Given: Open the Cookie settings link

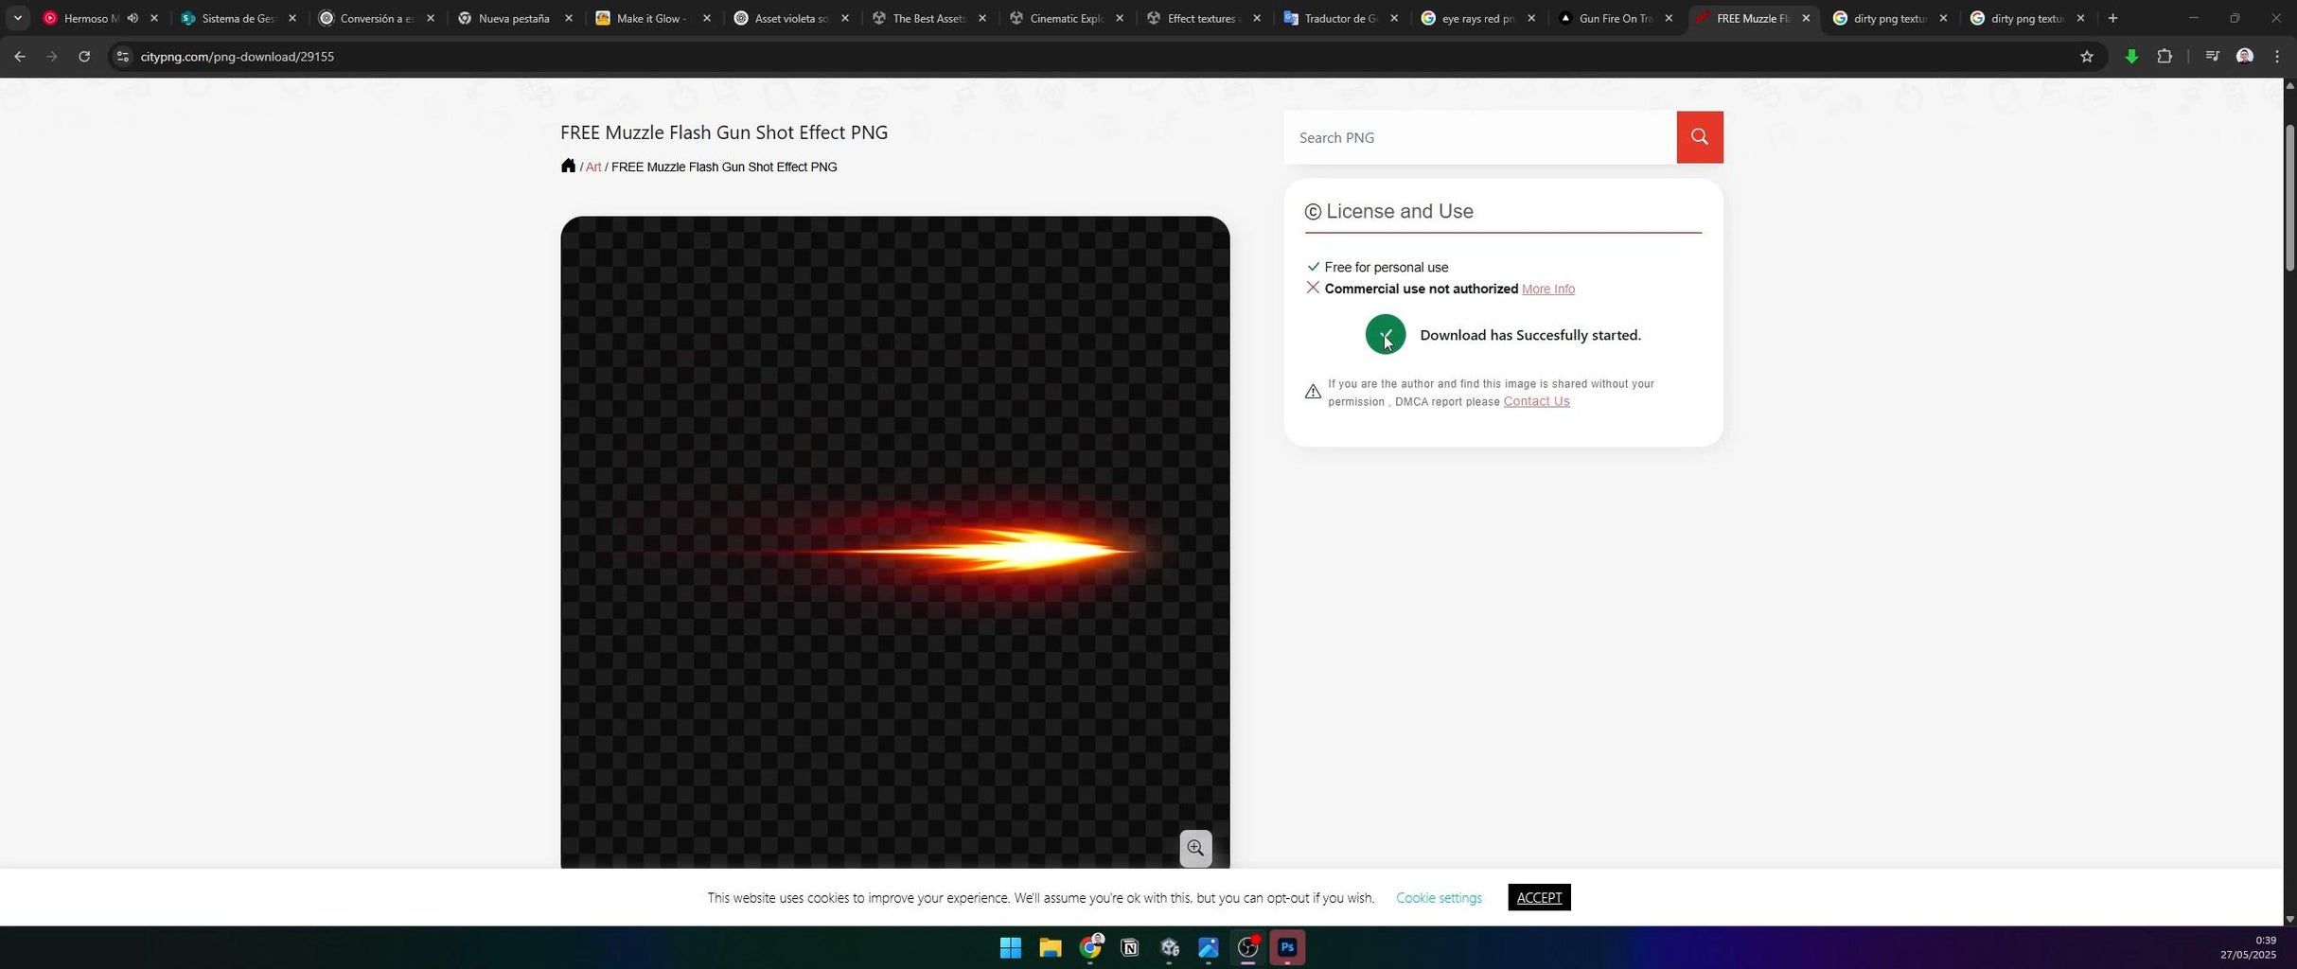Looking at the screenshot, I should [x=1439, y=897].
